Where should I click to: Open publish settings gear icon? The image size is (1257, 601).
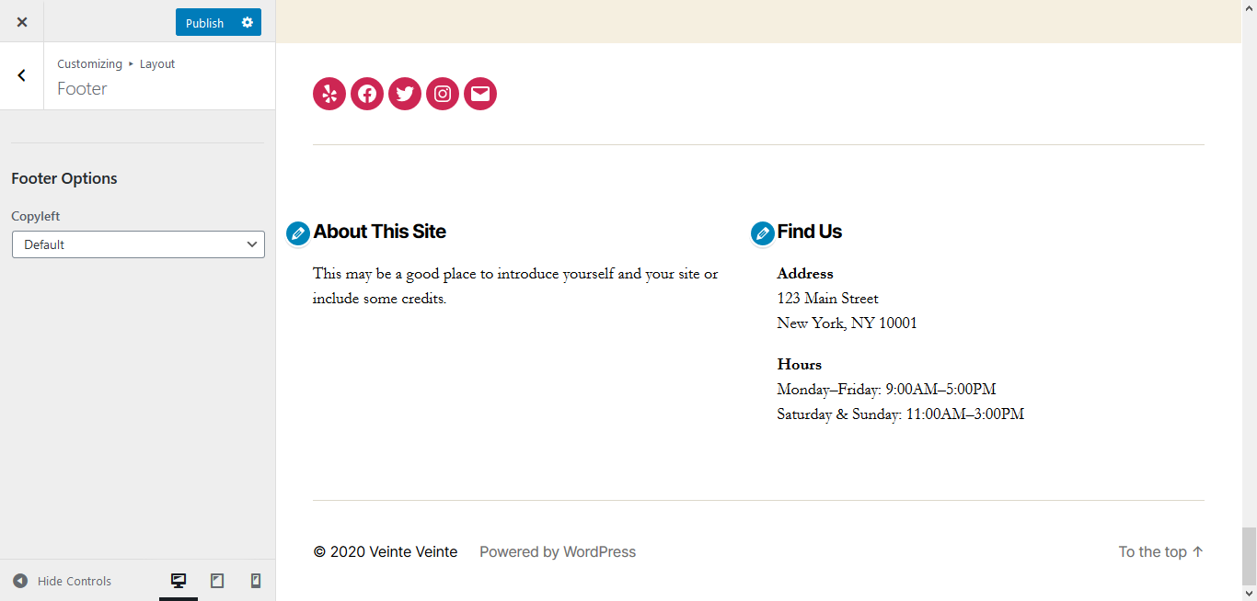tap(248, 22)
